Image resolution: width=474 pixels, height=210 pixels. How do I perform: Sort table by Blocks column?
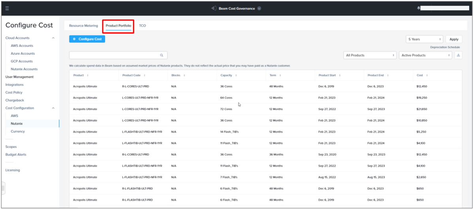(x=184, y=75)
